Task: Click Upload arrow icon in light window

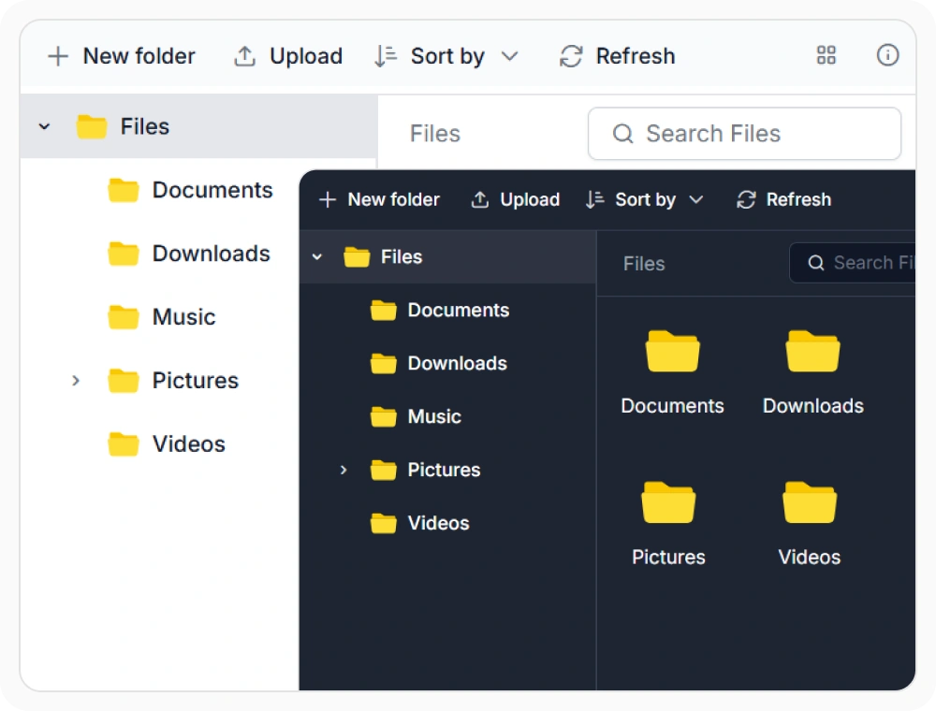Action: pos(244,56)
